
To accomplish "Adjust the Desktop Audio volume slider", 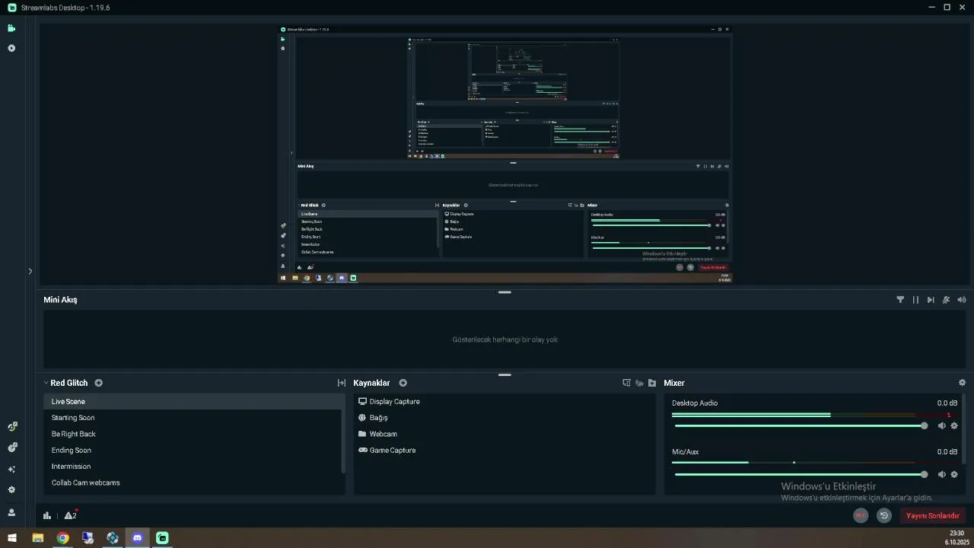I will 801,426.
